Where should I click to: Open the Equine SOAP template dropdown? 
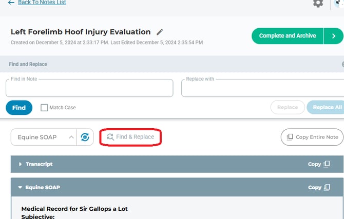coord(44,137)
